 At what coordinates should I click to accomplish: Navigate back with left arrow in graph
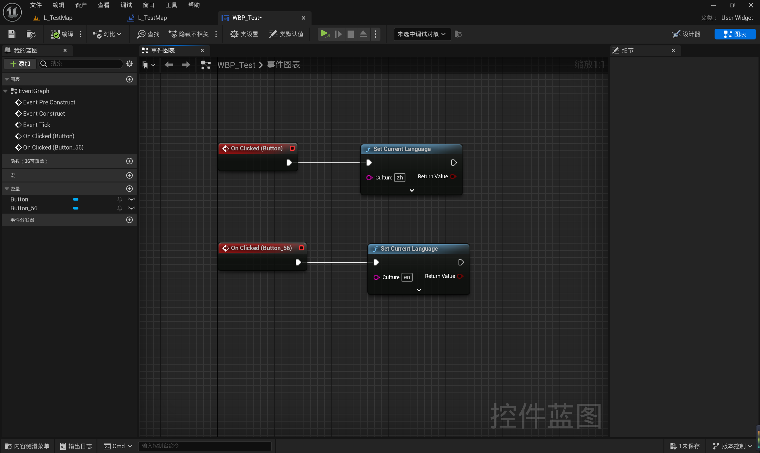tap(169, 65)
